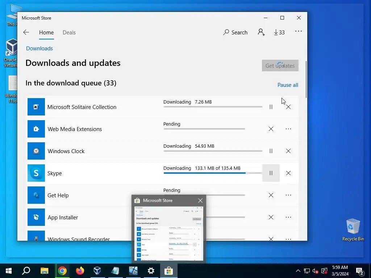Open more options for Web Media Extensions
371x278 pixels.
coord(288,129)
